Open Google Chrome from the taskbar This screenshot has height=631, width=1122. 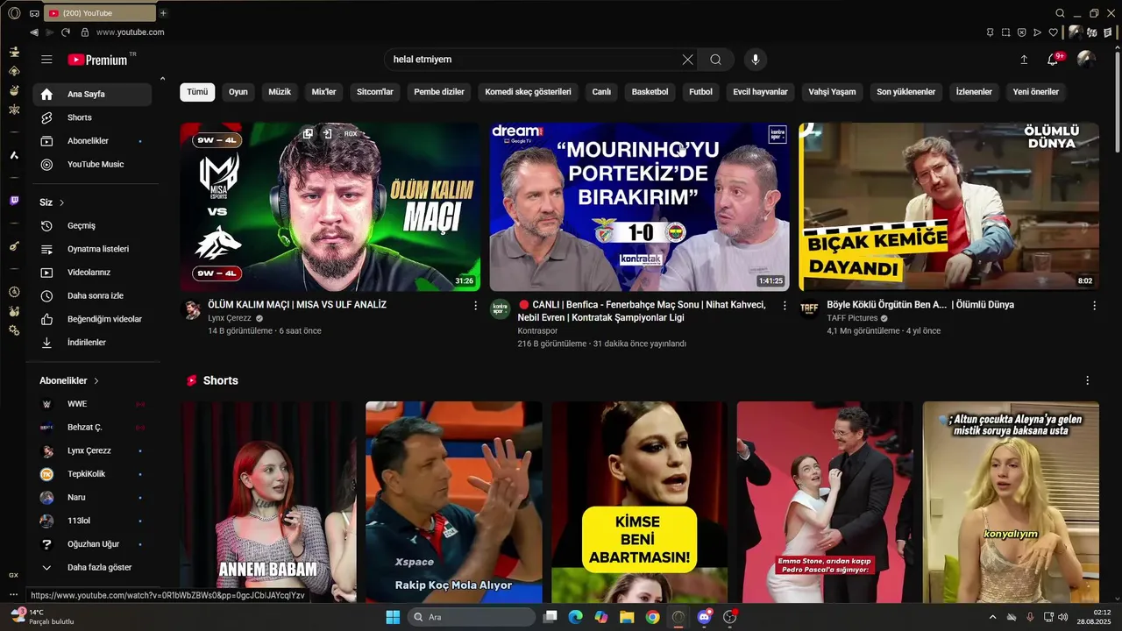[x=652, y=617]
